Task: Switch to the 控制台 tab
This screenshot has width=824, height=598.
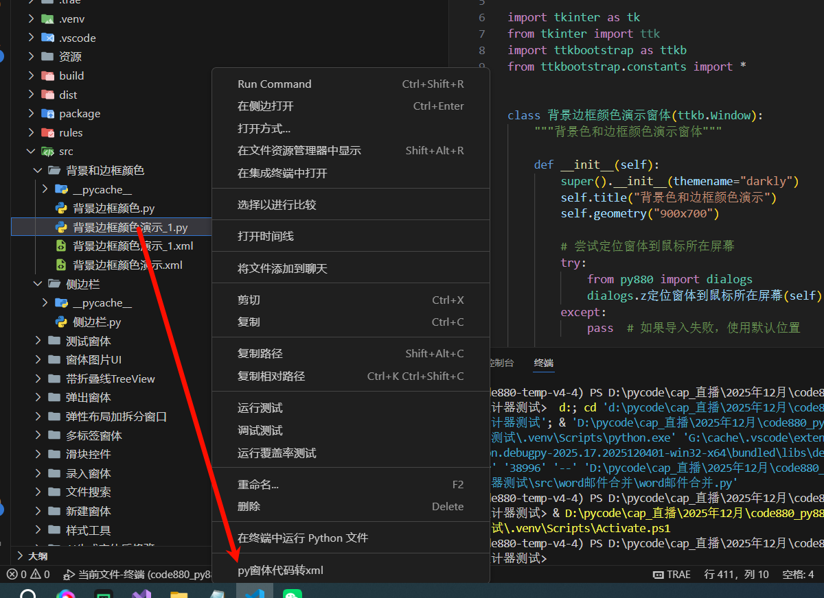Action: pyautogui.click(x=501, y=363)
